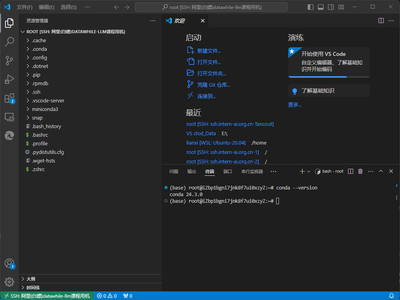Kill terminal with the trash icon
Viewport: 400px width, 300px height.
coord(361,171)
